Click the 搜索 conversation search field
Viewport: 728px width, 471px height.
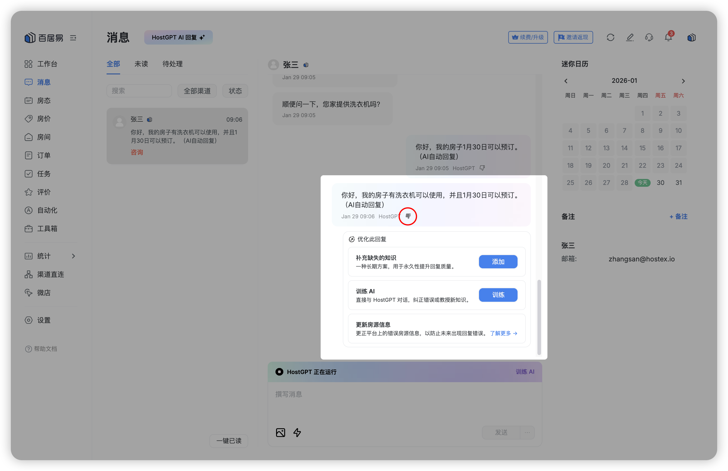coord(139,91)
